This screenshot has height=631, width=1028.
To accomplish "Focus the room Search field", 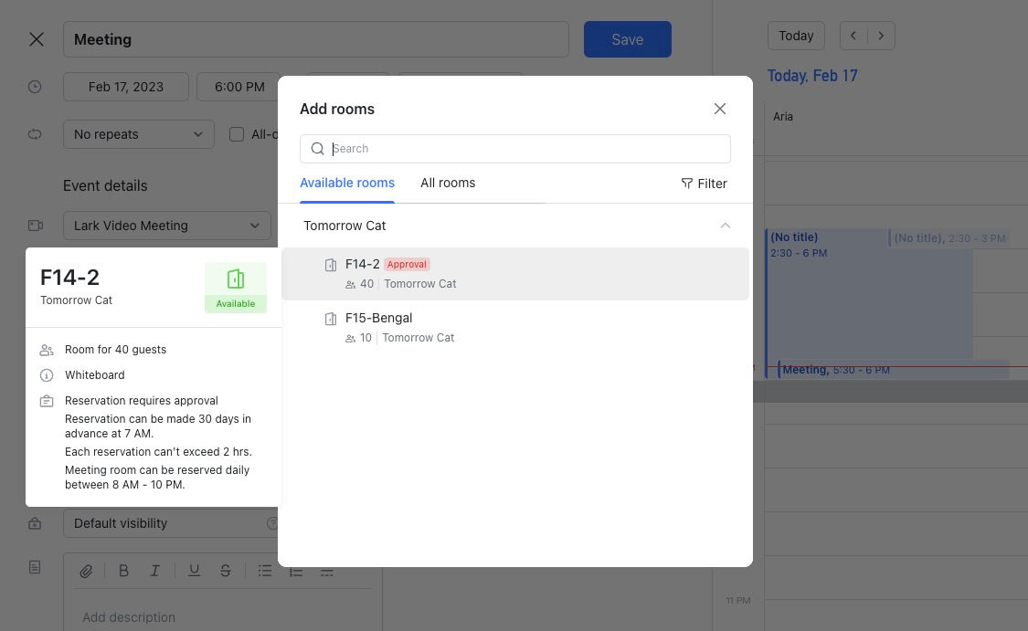I will click(515, 149).
